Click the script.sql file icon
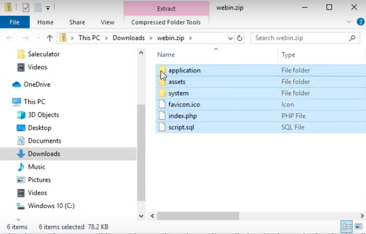Screen dimensions: 366x234 (162, 127)
